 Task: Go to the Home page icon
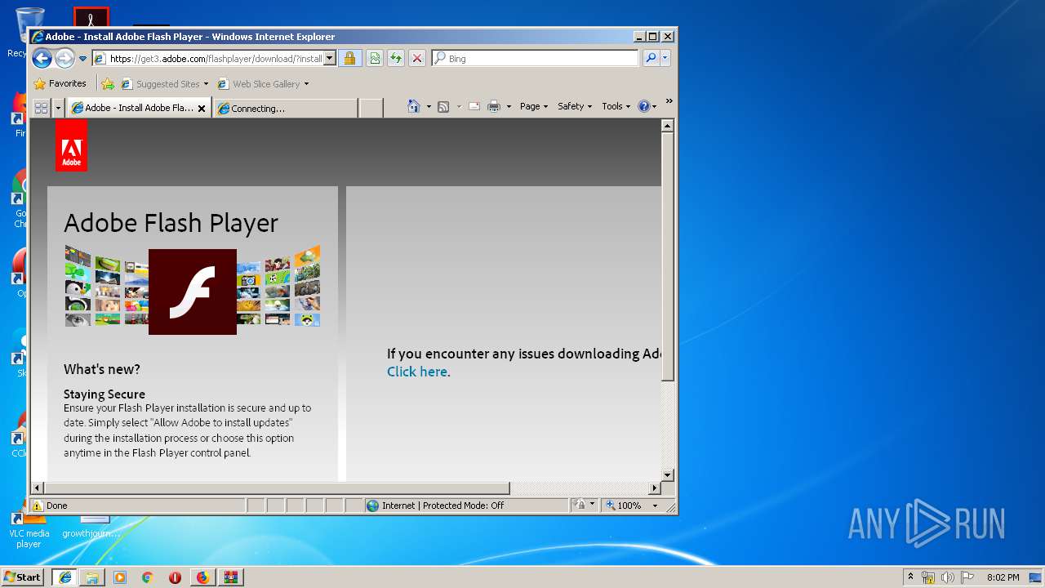coord(414,106)
